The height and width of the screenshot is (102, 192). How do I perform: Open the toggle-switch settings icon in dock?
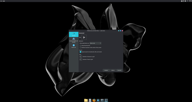[98, 100]
